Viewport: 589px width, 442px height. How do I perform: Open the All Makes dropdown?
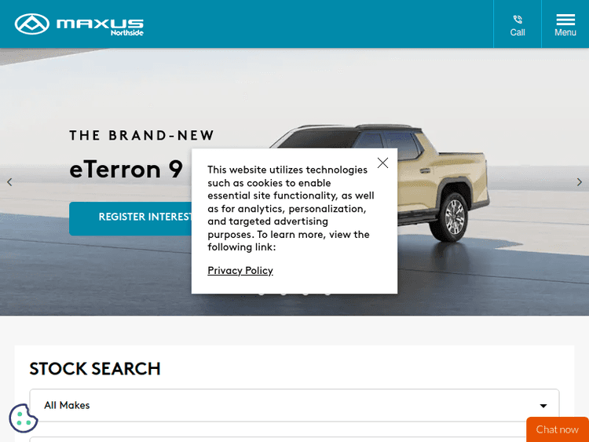[x=294, y=405]
